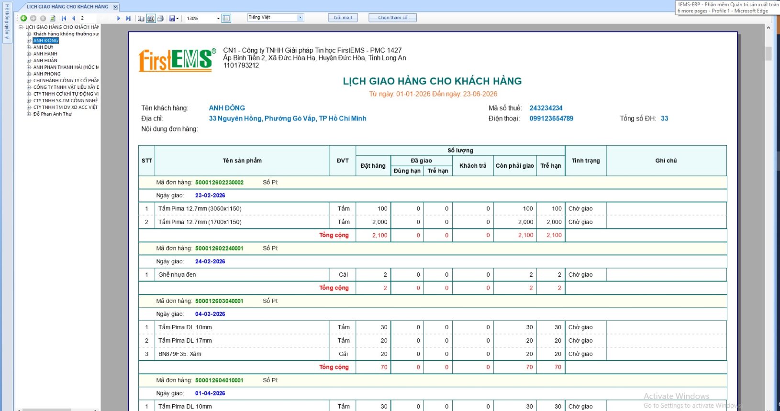Click order code 500012604010001
The height and width of the screenshot is (411, 780).
point(219,380)
